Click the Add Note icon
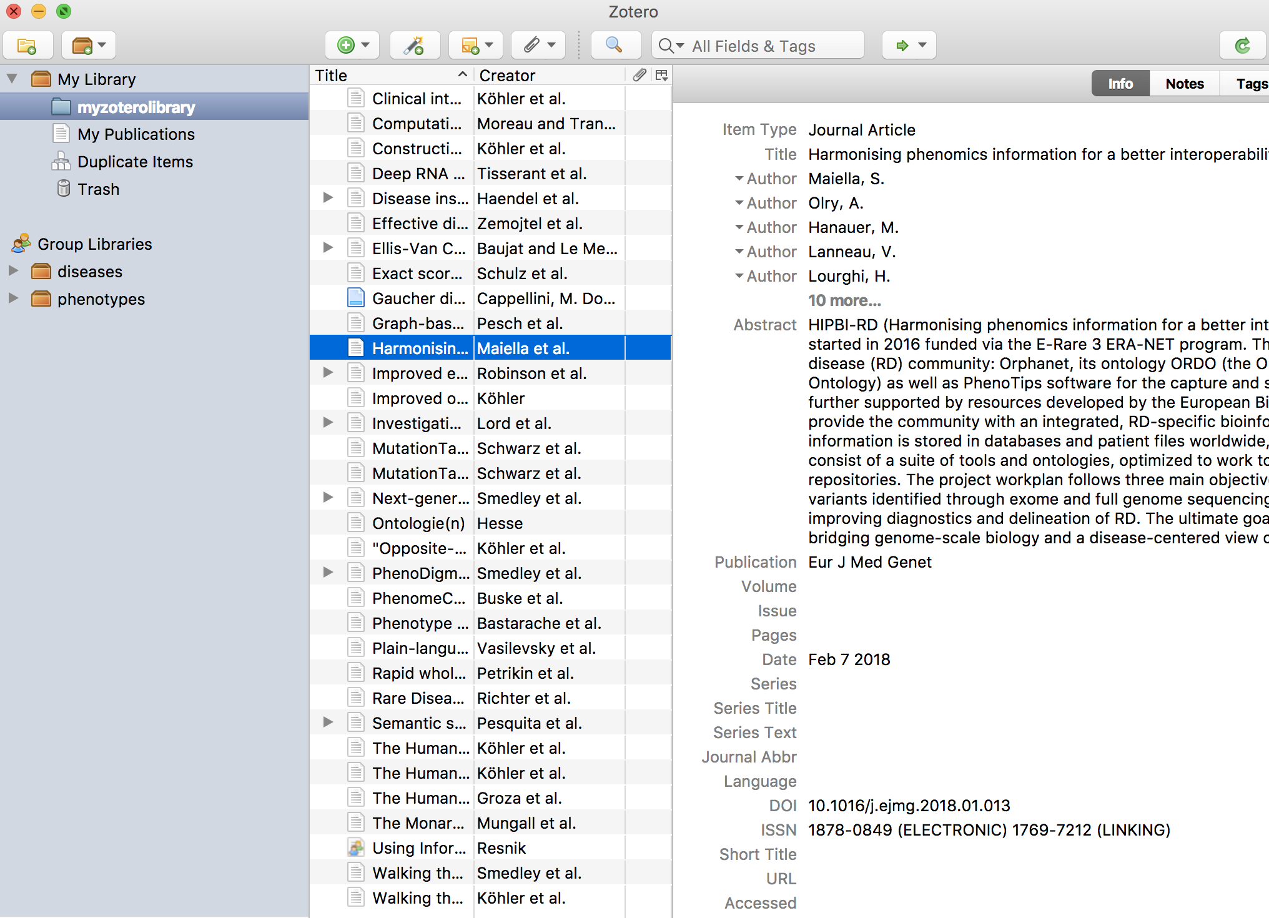Screen dimensions: 1269x918 click(x=472, y=44)
